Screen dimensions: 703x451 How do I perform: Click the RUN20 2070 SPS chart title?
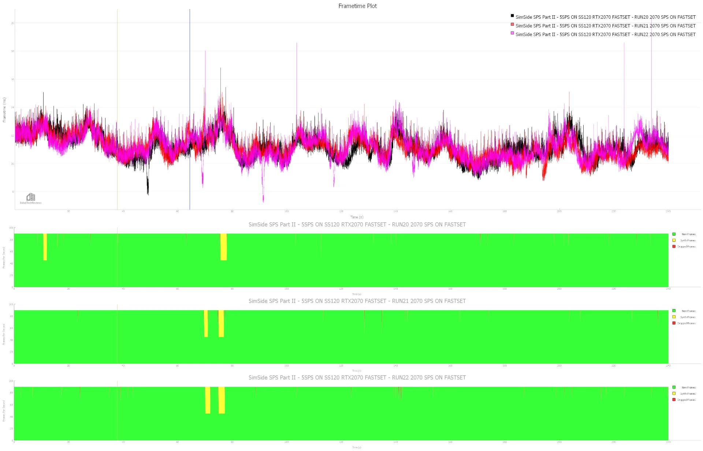pos(357,225)
